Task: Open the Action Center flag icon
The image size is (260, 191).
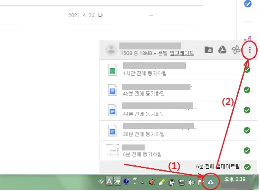Action: coord(201,182)
